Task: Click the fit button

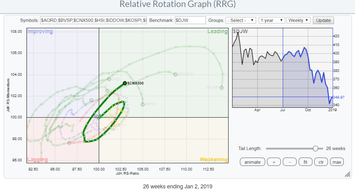Action: [x=305, y=162]
